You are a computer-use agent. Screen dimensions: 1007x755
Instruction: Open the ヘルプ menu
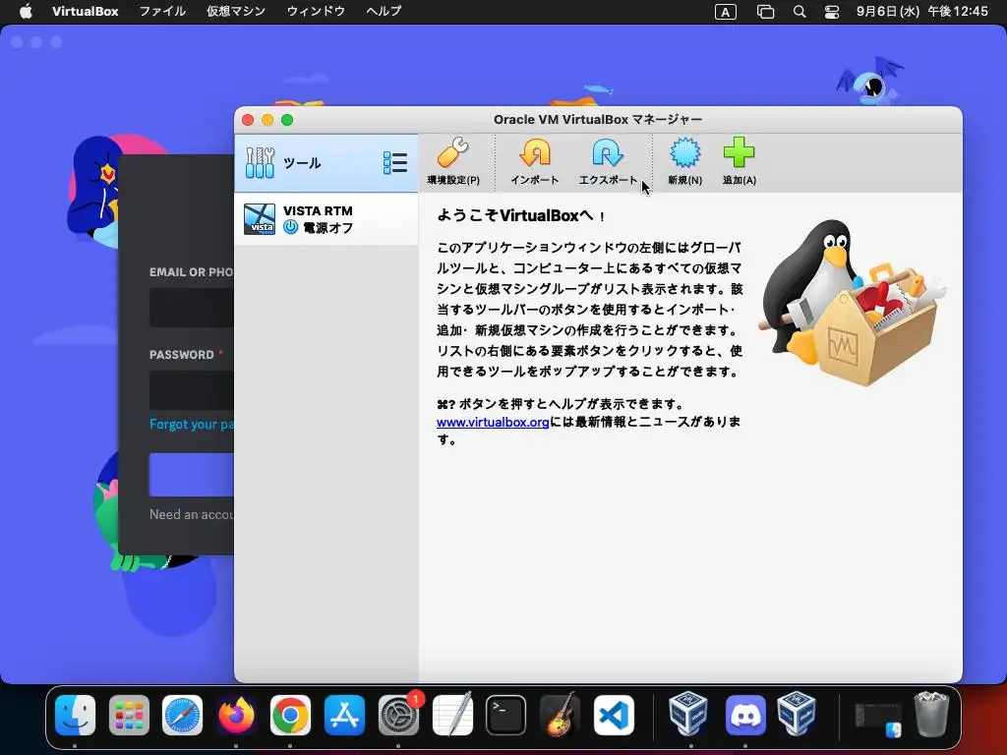384,11
